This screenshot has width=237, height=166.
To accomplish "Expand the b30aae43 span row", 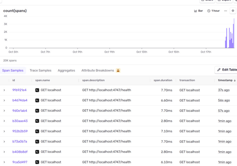I will [4, 121].
